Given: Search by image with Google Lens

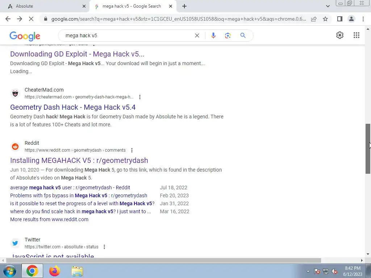Looking at the screenshot, I should [x=228, y=35].
